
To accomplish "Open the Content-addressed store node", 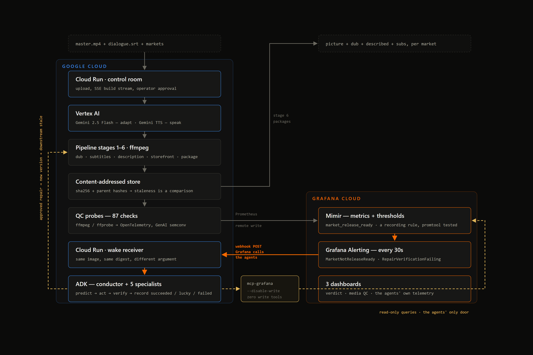I will 145,186.
